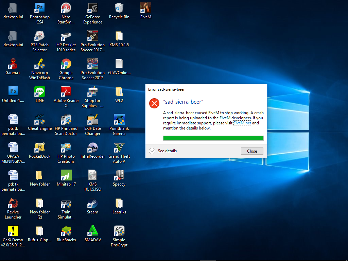Click the "sad-sierra-beer" blue heading text
348x261 pixels.
click(183, 102)
